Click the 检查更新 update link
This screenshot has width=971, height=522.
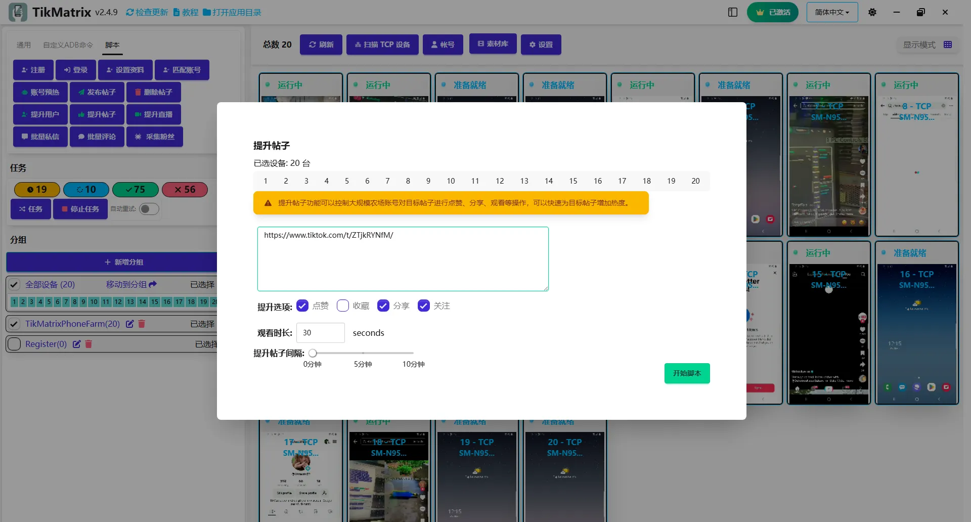(146, 12)
